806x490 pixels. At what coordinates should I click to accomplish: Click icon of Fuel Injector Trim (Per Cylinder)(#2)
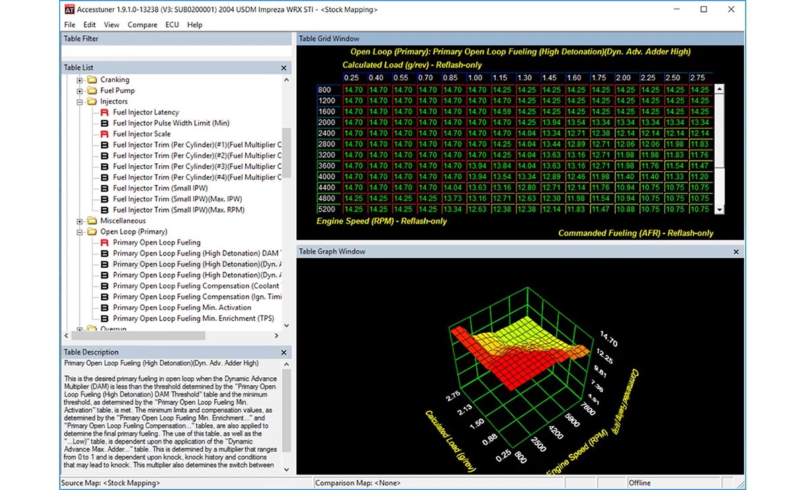click(105, 156)
